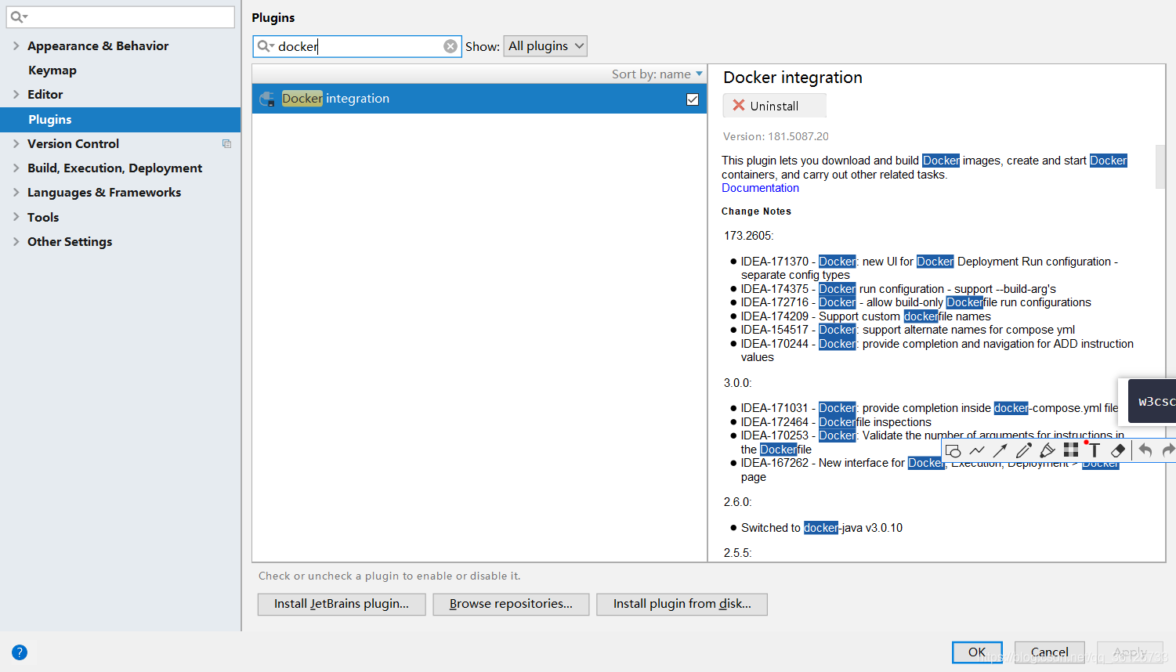This screenshot has height=672, width=1176.
Task: Click the Version: 181.5087.20 text
Action: tap(776, 136)
